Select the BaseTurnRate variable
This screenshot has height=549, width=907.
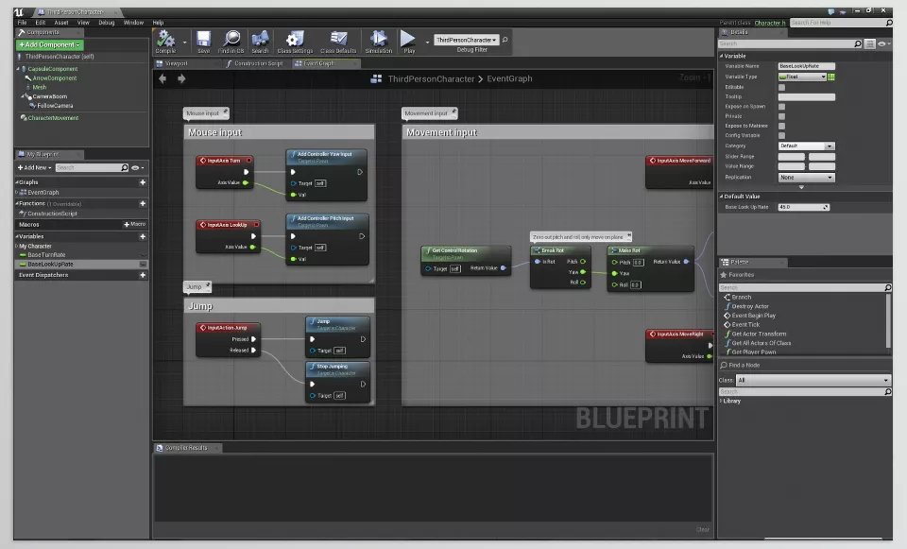(46, 254)
